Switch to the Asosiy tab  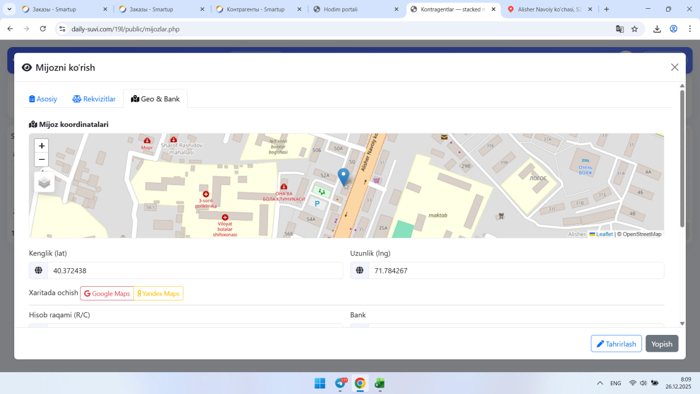[x=43, y=99]
